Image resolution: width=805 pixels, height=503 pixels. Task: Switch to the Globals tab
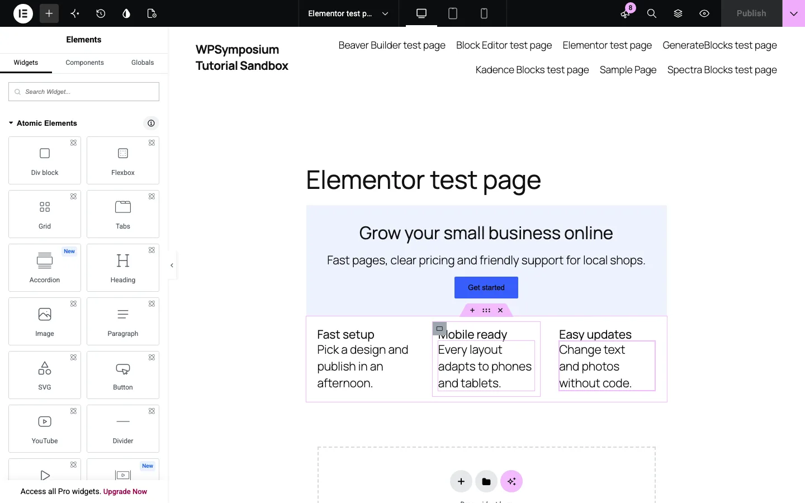point(143,63)
